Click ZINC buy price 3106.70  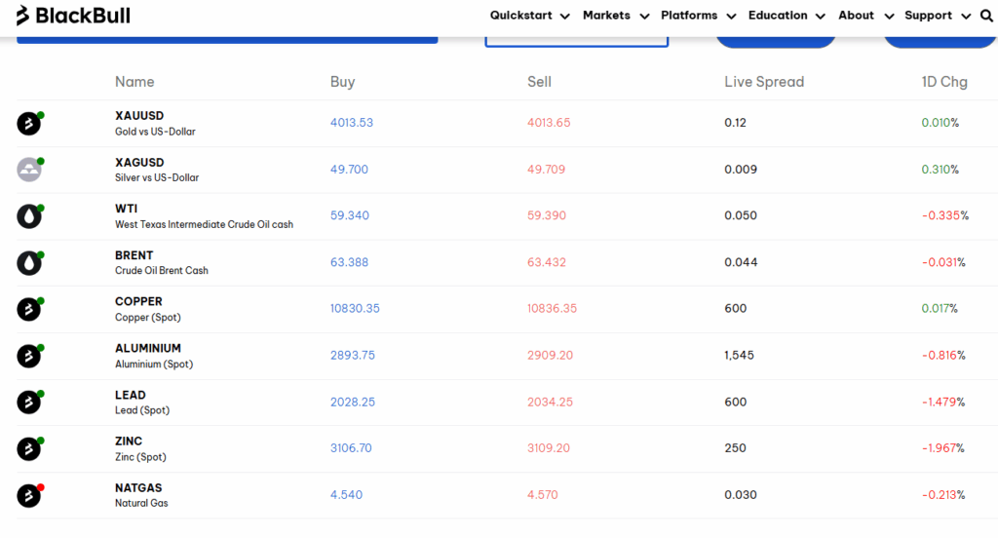tap(351, 448)
